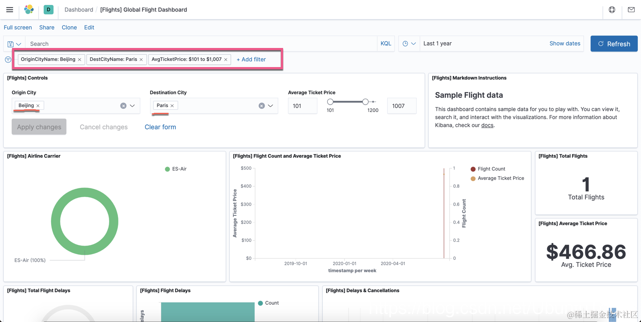Open the saved query menu icon
The width and height of the screenshot is (641, 322).
(x=14, y=44)
